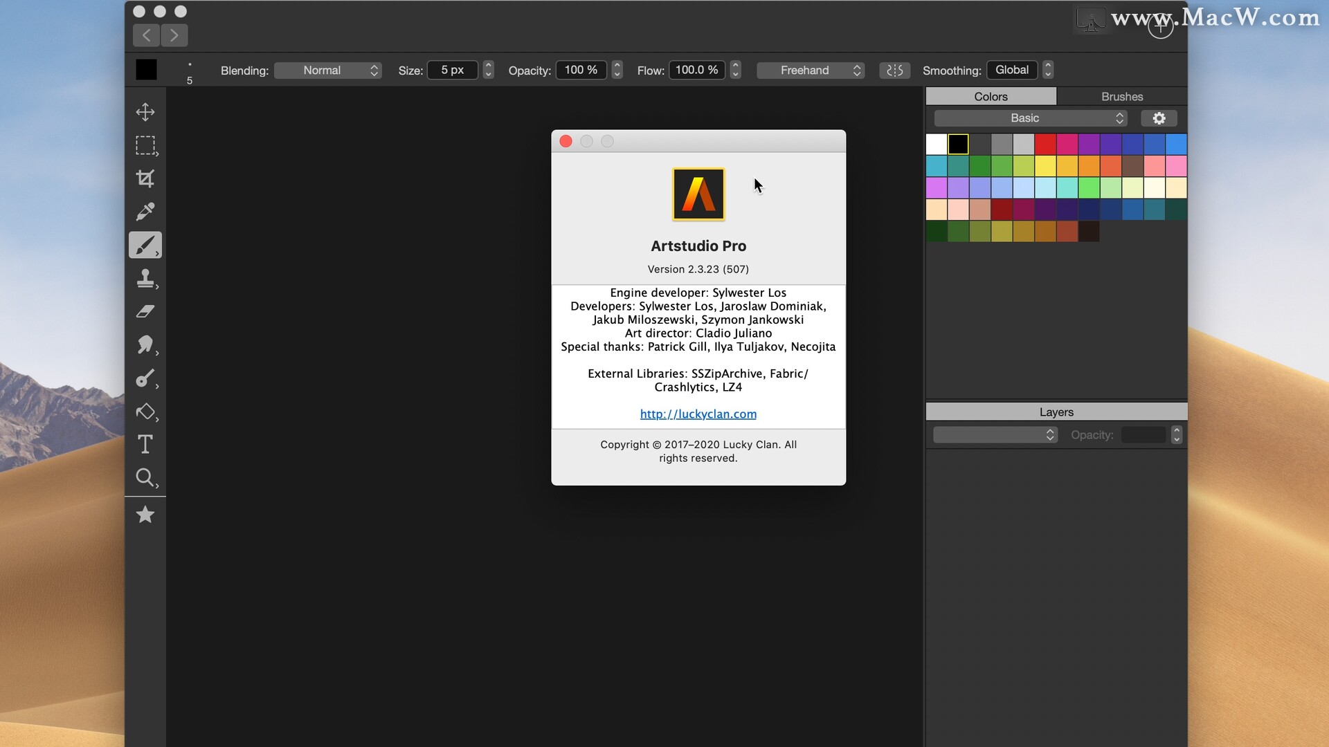The height and width of the screenshot is (747, 1329).
Task: Open the Blending mode Normal dropdown
Action: click(328, 70)
